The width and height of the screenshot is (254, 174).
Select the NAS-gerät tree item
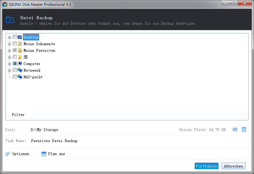point(33,77)
